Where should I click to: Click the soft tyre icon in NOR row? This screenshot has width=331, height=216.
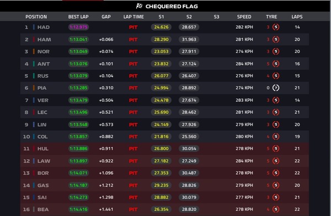tap(276, 51)
